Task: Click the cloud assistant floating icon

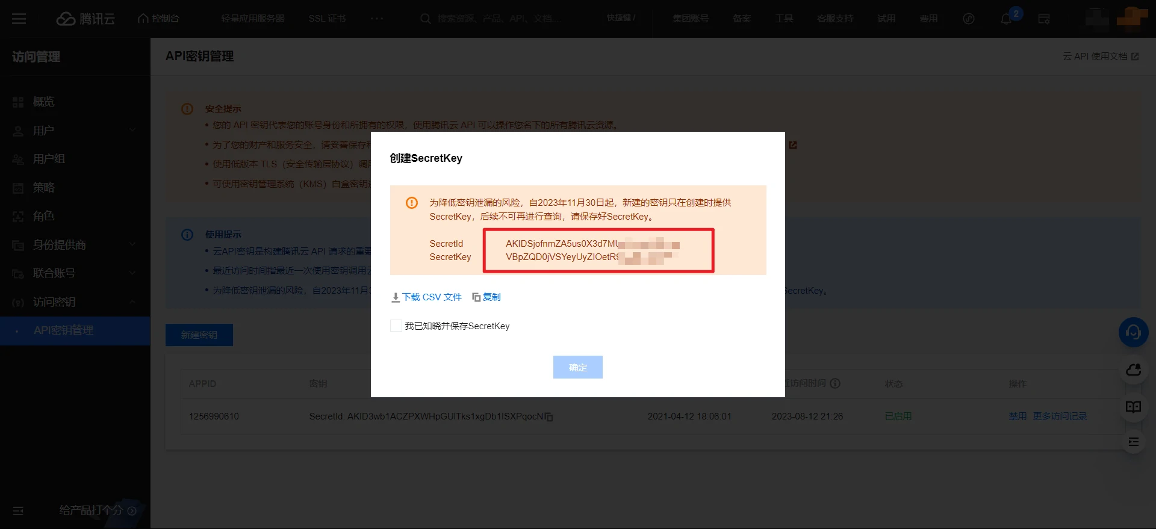Action: [1133, 370]
